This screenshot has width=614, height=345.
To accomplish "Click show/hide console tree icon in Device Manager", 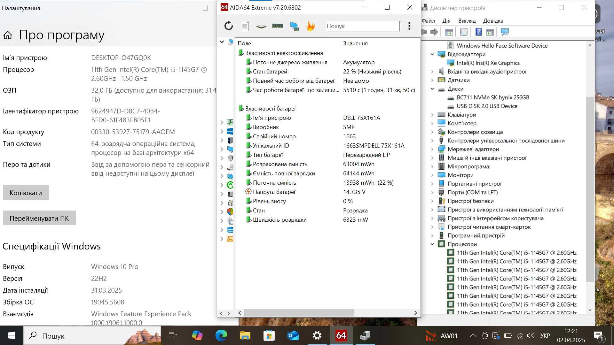I will tap(449, 32).
